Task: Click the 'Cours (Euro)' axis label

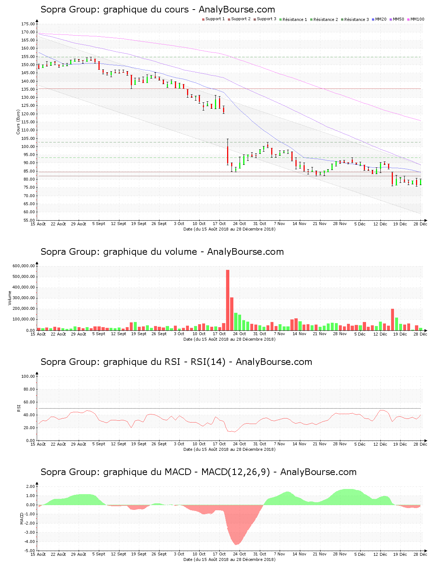Action: (x=18, y=122)
